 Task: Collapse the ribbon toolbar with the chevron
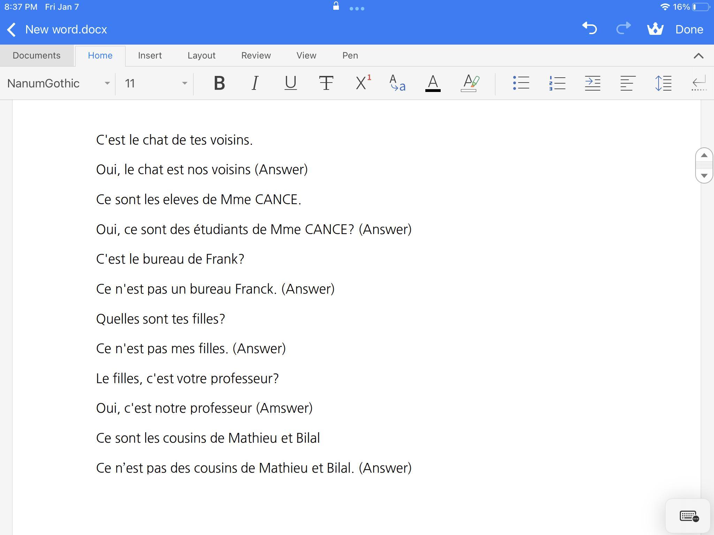pos(698,56)
